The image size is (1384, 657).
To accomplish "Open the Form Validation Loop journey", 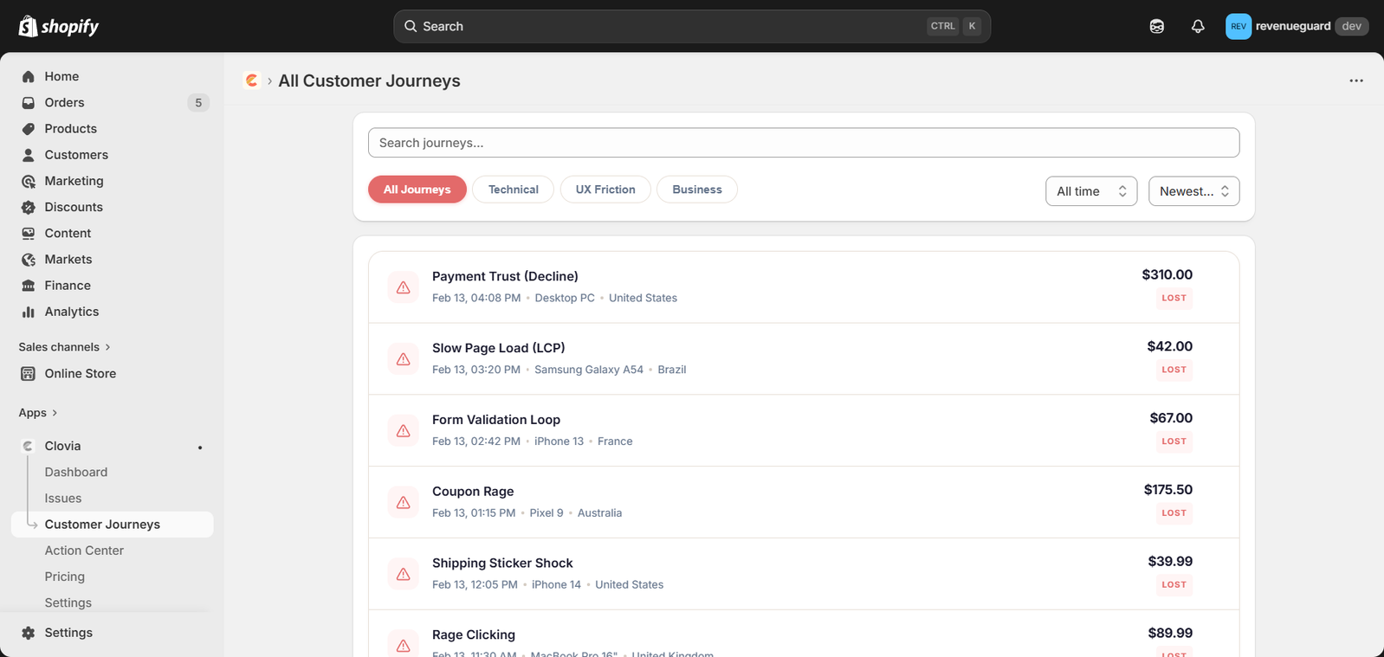I will [x=804, y=431].
